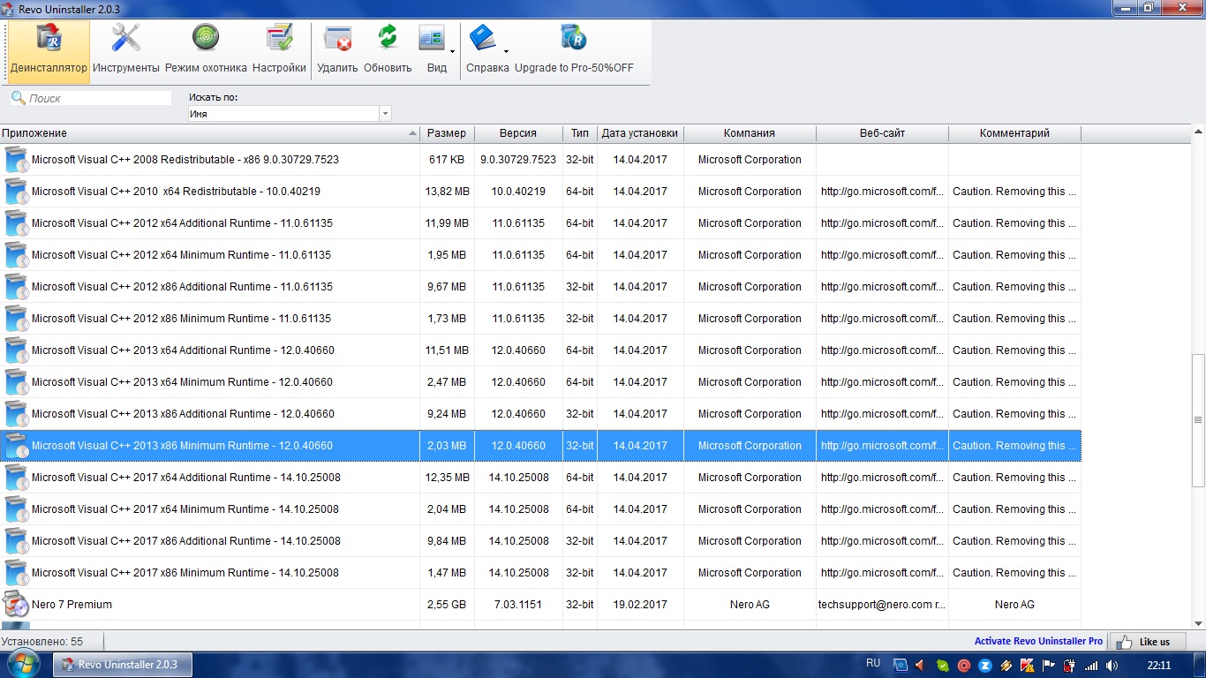Click Upgrade to Pro-50%OFF

[x=574, y=51]
